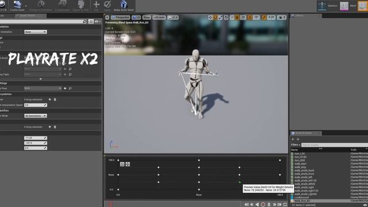Open the Preview Animation None dropdown
The height and width of the screenshot is (207, 368).
coord(36,32)
